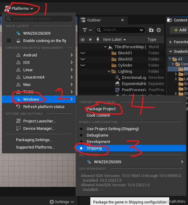188x205 pixels.
Task: Open WINZEK250309 device submenu under All Devices
Action: (x=131, y=162)
